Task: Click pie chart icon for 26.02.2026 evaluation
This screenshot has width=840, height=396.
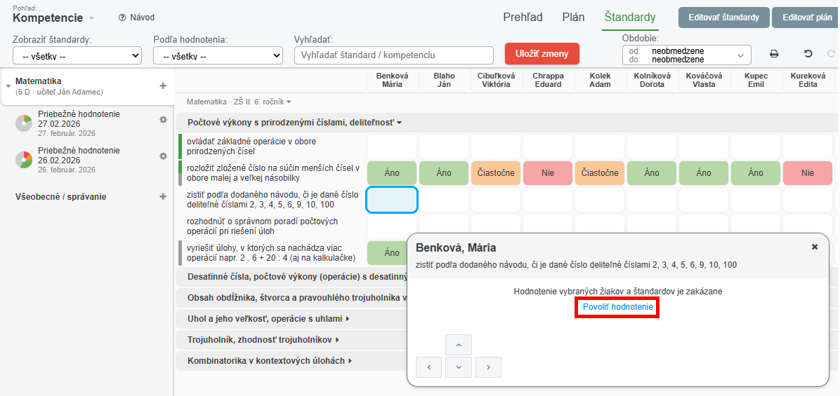Action: [24, 159]
